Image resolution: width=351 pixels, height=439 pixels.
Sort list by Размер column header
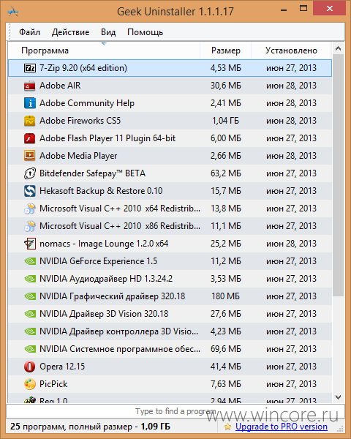226,50
